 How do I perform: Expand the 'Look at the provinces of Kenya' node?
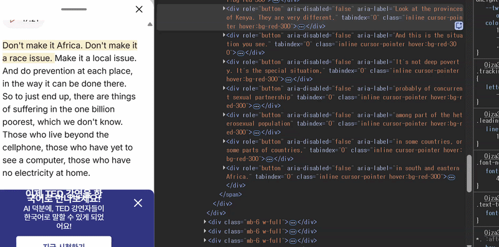pos(224,8)
